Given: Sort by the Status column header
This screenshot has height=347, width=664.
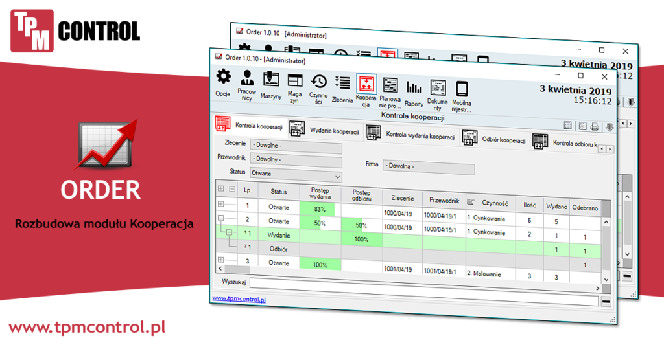Looking at the screenshot, I should tap(279, 191).
